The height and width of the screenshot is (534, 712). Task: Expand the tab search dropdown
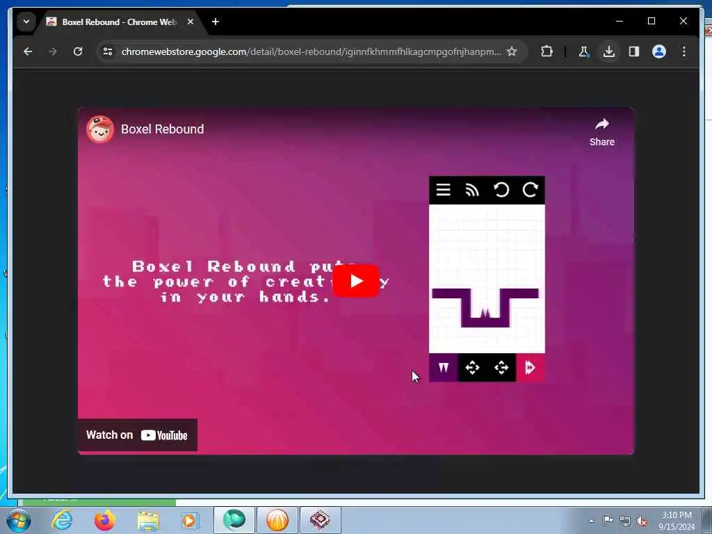[26, 22]
